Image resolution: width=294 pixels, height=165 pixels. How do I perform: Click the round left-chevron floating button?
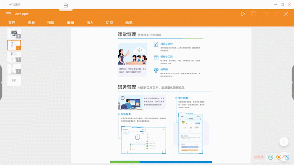click(284, 142)
